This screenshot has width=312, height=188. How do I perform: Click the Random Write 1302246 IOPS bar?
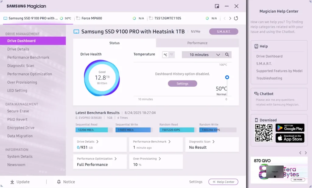218,130
